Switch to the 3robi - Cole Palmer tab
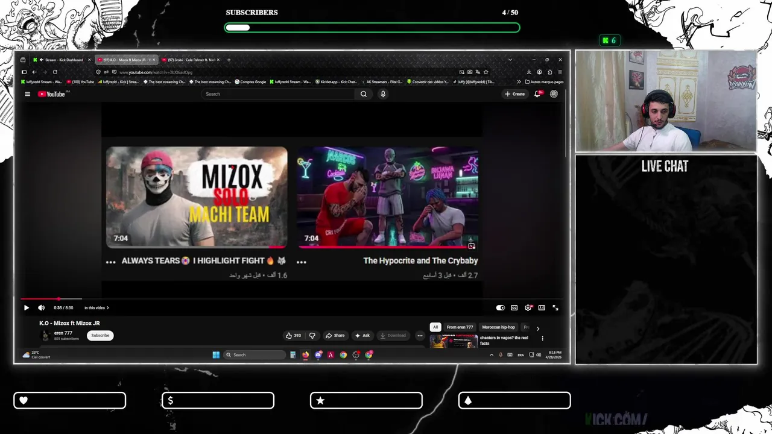This screenshot has height=434, width=772. click(x=191, y=60)
